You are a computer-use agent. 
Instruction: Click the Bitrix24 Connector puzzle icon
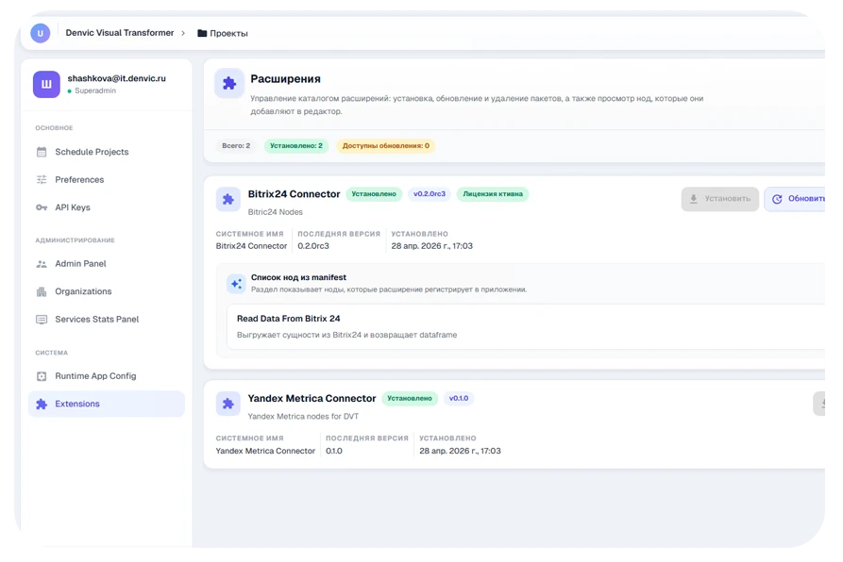[228, 200]
